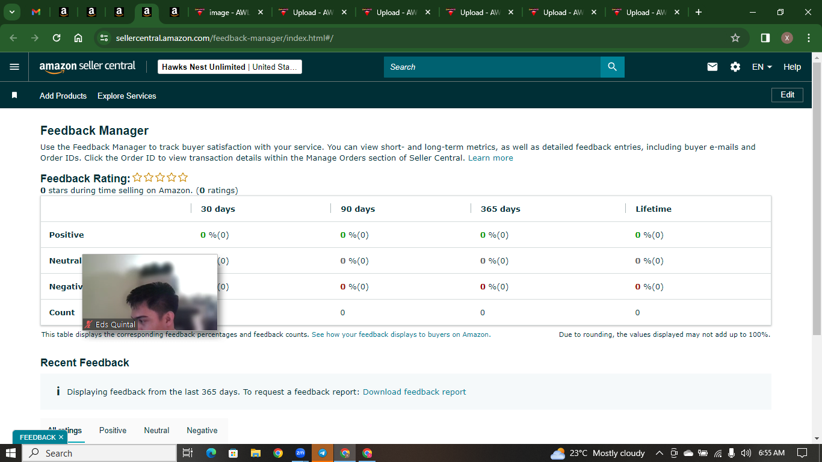
Task: Open the EN language dropdown
Action: click(762, 67)
